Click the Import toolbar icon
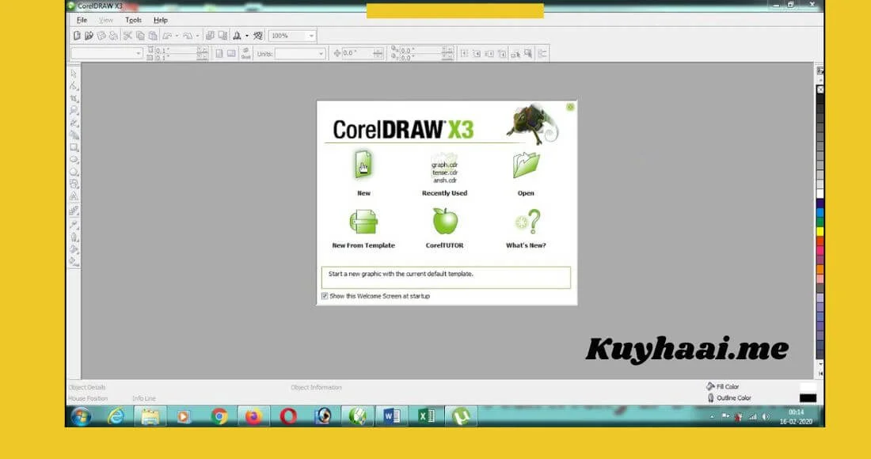871x459 pixels. pos(210,36)
